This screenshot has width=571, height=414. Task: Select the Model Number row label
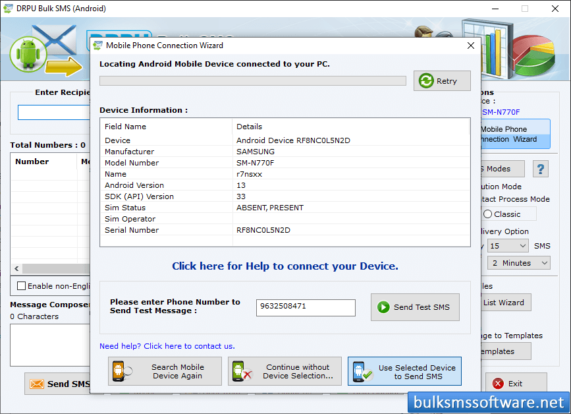(132, 163)
